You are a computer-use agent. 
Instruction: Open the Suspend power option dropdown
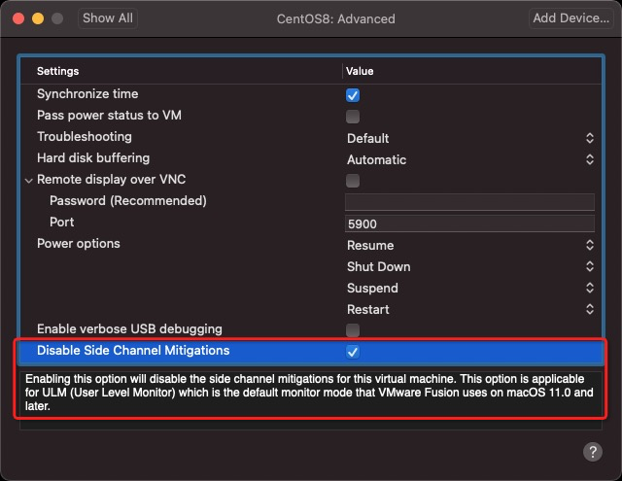[469, 288]
